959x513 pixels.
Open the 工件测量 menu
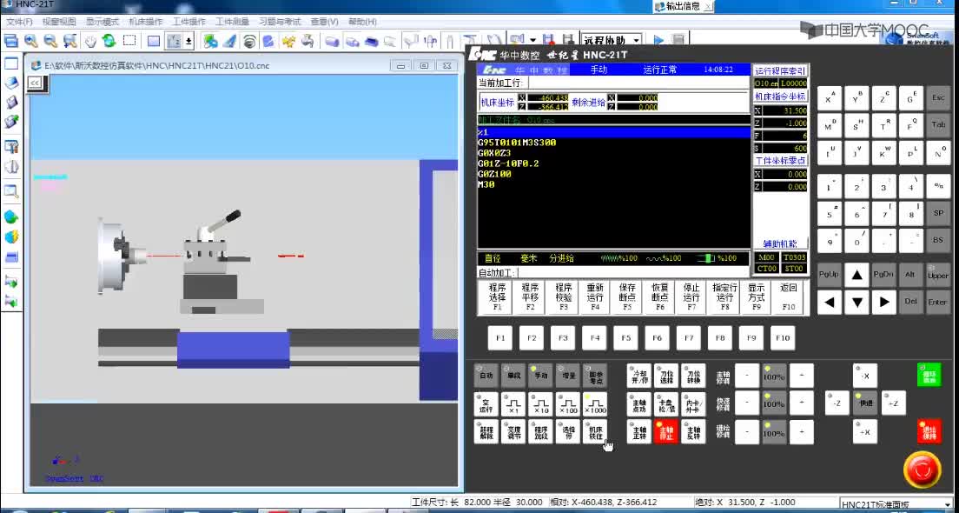coord(233,22)
